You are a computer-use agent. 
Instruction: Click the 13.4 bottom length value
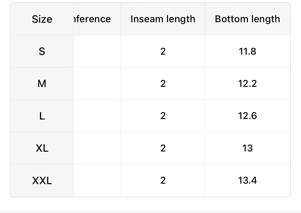247,181
